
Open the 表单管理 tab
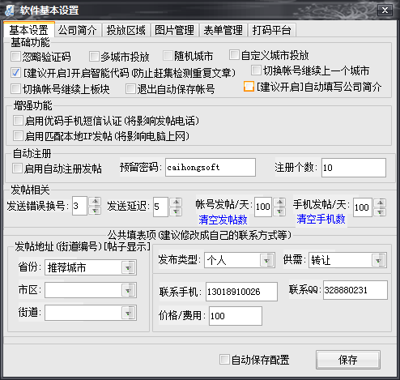pos(223,30)
